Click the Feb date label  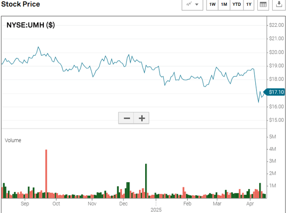point(187,204)
